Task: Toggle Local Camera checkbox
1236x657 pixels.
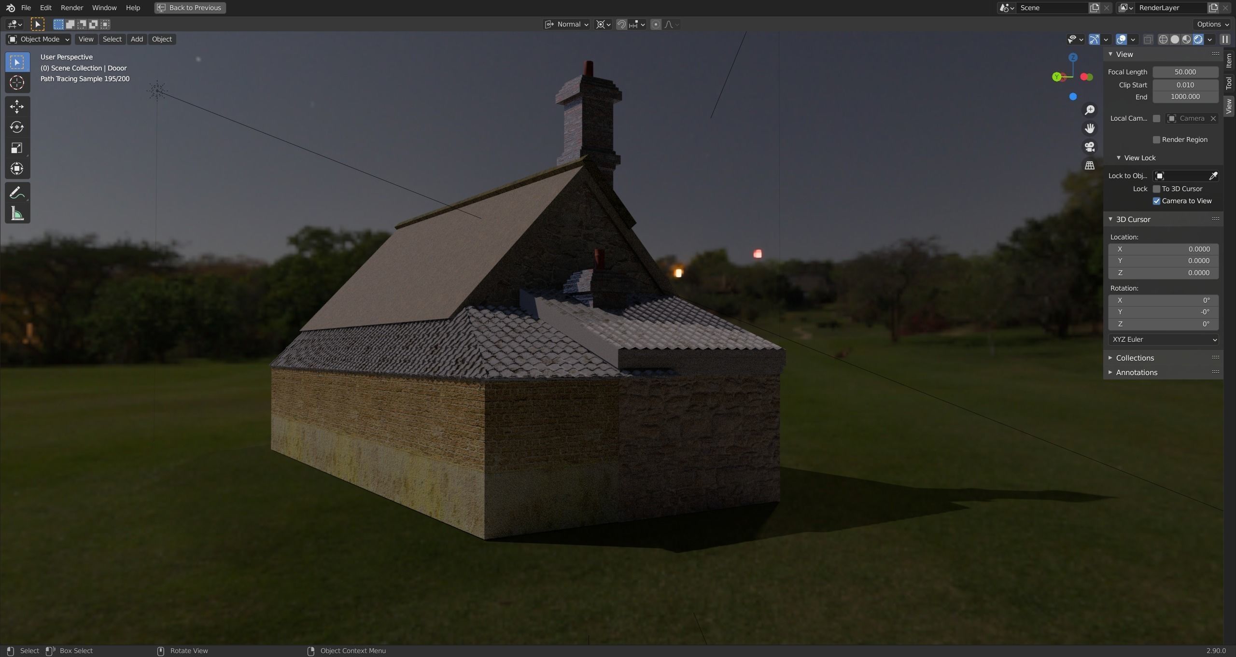Action: pos(1156,119)
